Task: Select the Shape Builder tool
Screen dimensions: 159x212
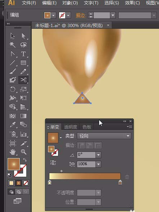Action: 13,107
